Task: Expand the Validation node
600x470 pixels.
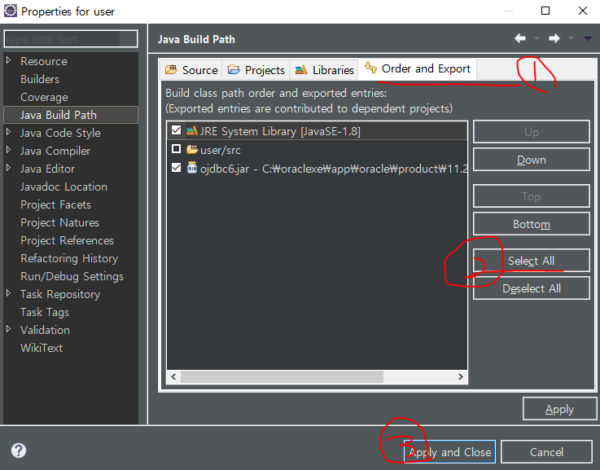Action: pyautogui.click(x=9, y=329)
